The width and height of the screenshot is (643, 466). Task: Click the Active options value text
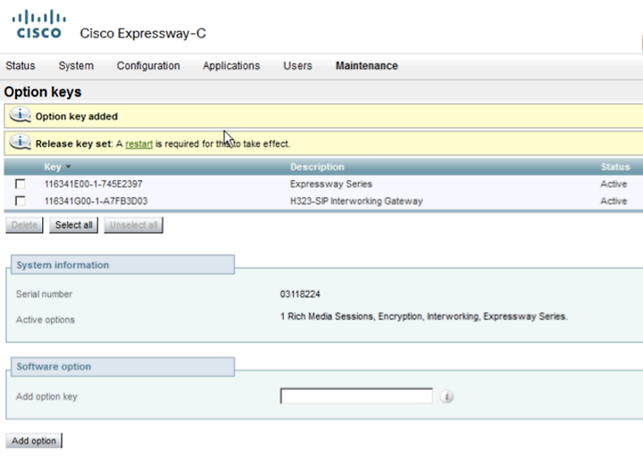pyautogui.click(x=424, y=316)
